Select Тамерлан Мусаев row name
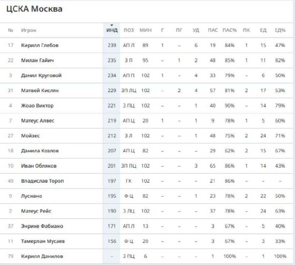This screenshot has height=265, width=295. 43,241
